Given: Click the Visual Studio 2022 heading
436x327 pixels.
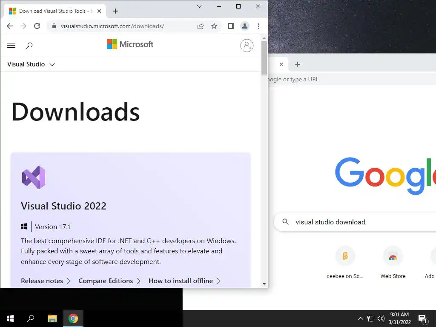Looking at the screenshot, I should click(x=63, y=206).
